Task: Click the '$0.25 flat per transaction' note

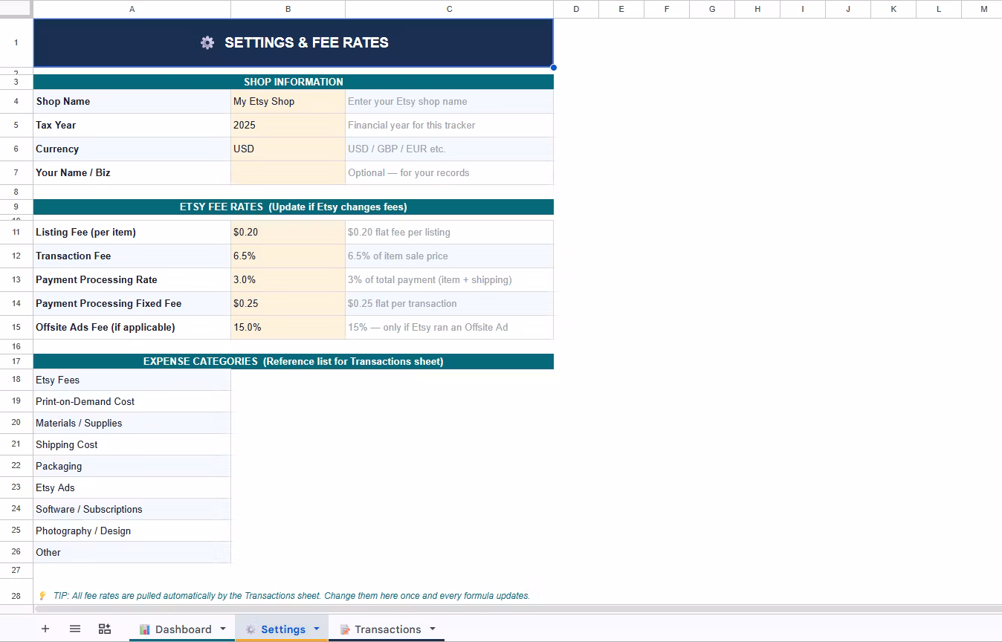Action: [449, 303]
